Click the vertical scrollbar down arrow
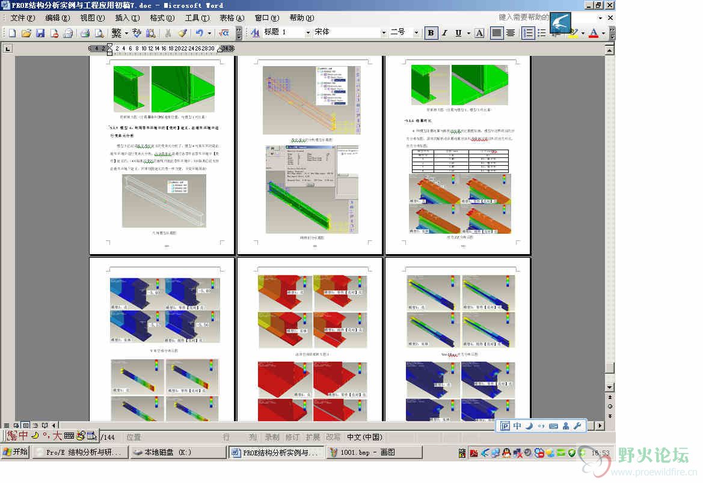703x483 pixels. click(609, 387)
